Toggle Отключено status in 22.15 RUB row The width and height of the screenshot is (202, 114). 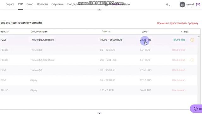click(179, 80)
